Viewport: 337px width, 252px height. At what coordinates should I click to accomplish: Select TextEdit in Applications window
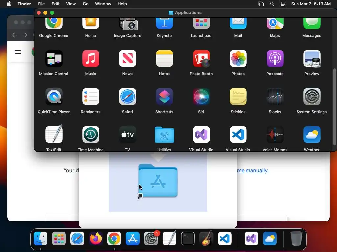pyautogui.click(x=54, y=134)
